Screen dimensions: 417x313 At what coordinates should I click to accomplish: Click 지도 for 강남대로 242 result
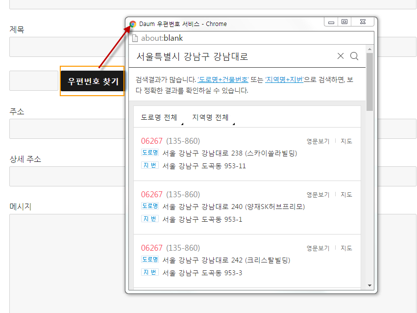tap(346, 248)
